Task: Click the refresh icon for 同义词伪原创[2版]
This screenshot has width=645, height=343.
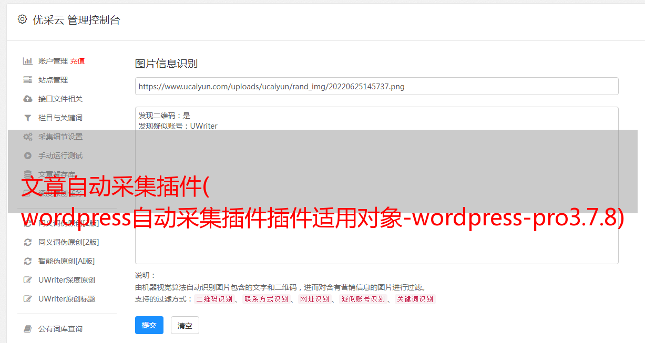Action: (28, 242)
